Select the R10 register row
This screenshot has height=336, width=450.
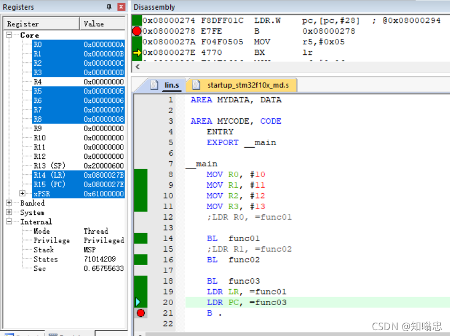point(78,138)
